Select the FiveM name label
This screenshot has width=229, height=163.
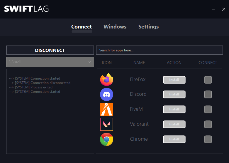click(x=136, y=109)
